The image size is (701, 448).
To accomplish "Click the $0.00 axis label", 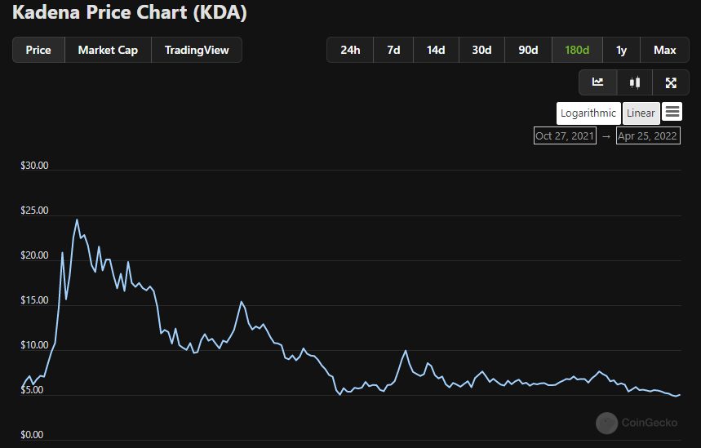I will click(x=32, y=435).
